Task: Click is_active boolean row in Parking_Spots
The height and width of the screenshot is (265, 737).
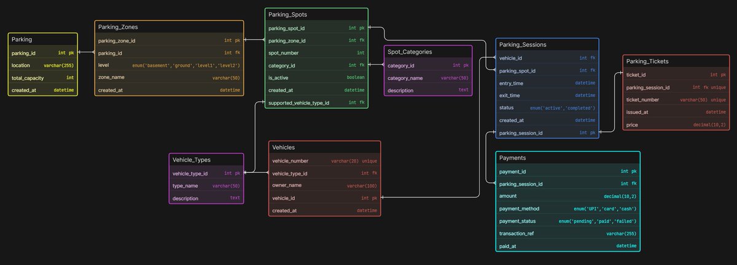Action: click(x=317, y=78)
